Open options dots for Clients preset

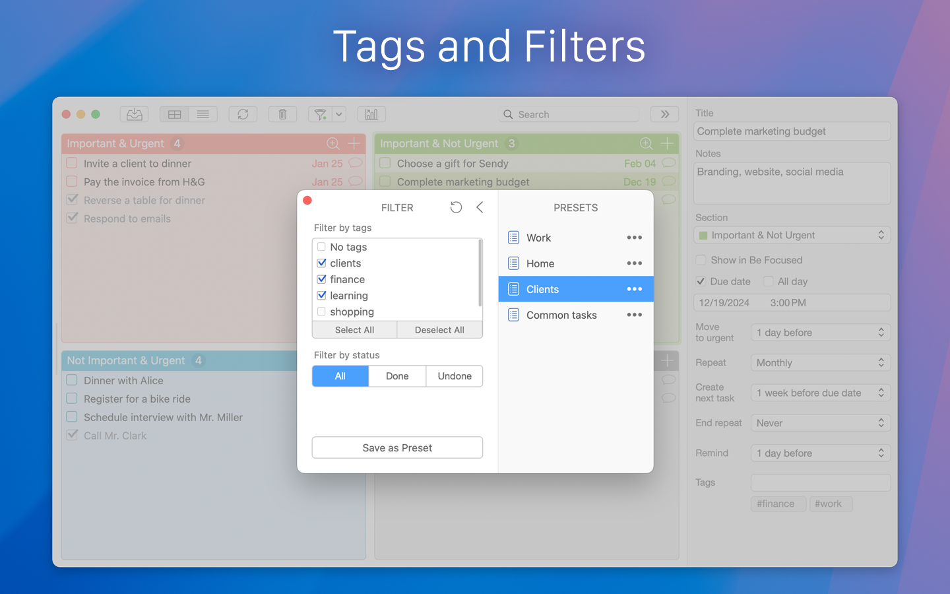pyautogui.click(x=635, y=289)
